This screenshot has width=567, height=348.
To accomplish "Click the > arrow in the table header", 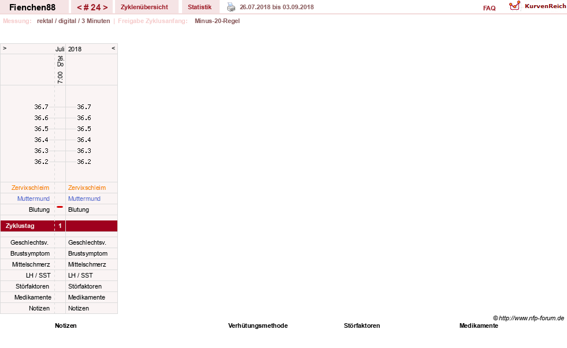I will click(x=5, y=48).
